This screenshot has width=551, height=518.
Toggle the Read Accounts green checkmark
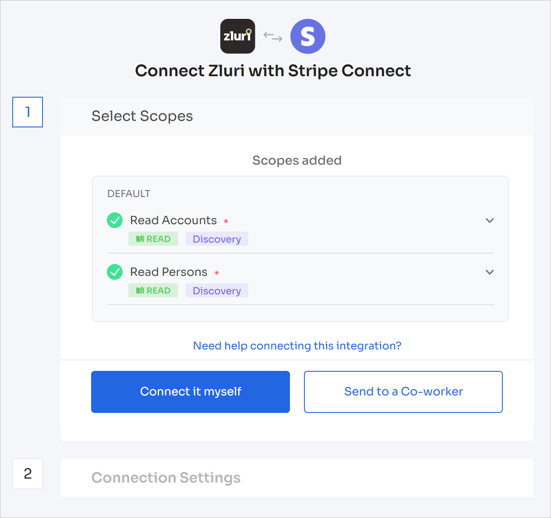(x=115, y=220)
